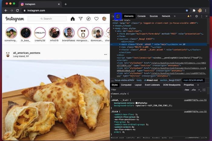Open the DOM Breakpoints tab
Image resolution: width=212 pixels, height=141 pixels.
click(x=172, y=85)
